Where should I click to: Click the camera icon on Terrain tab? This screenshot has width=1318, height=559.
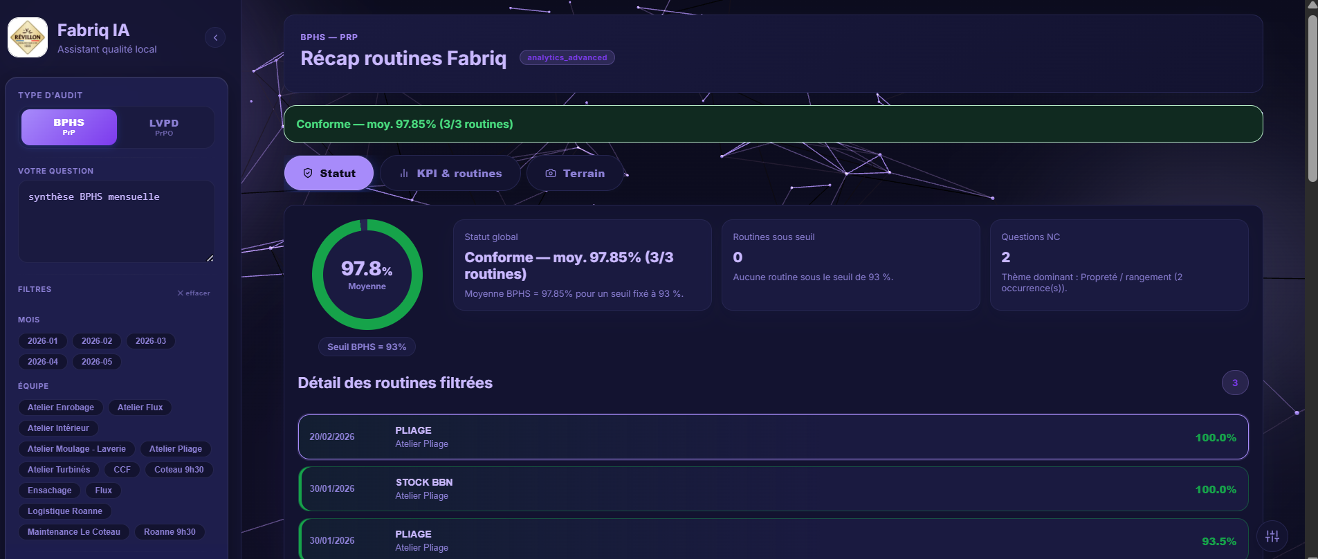551,173
